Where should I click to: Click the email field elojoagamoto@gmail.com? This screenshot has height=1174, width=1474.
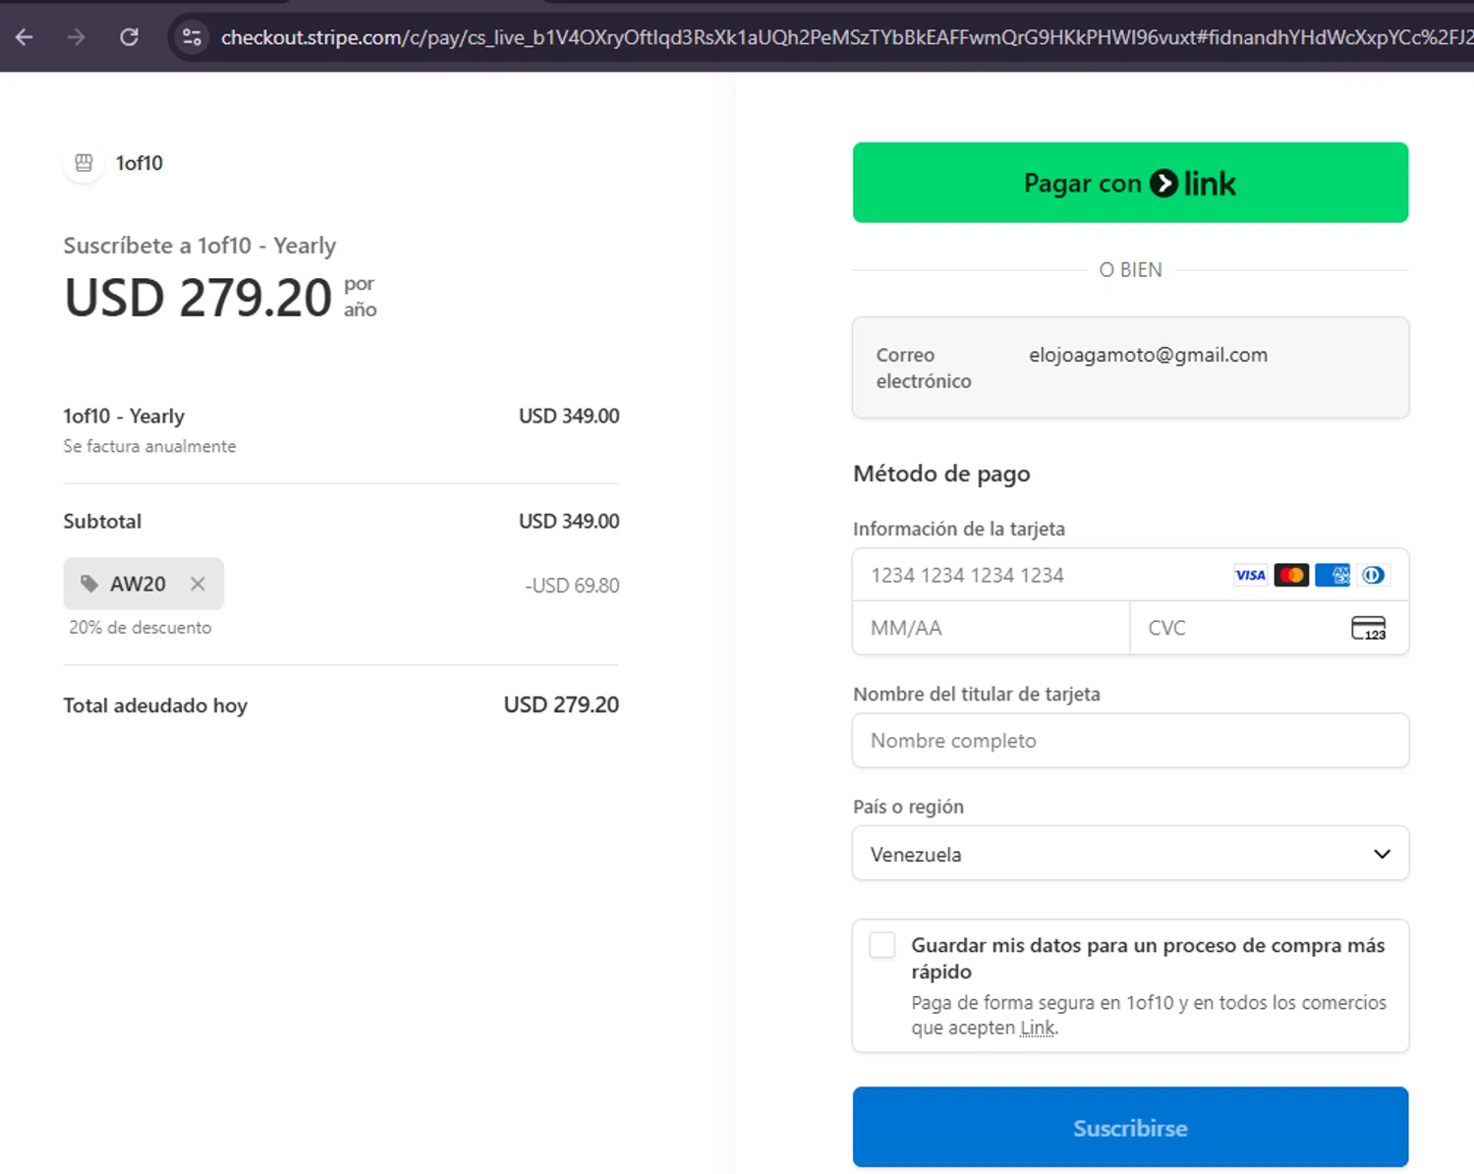pyautogui.click(x=1130, y=367)
